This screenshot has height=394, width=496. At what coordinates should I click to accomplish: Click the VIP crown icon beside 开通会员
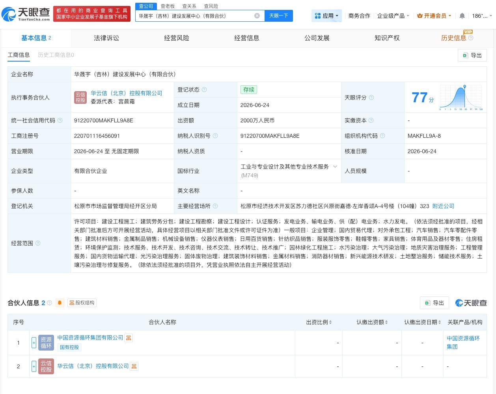pyautogui.click(x=420, y=16)
